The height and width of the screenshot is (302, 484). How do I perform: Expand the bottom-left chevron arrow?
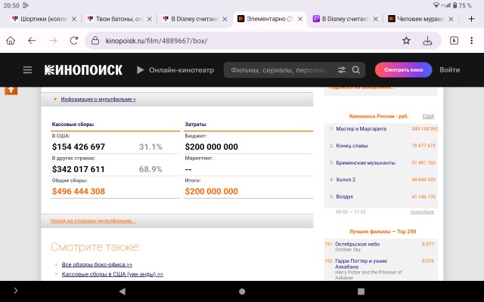(16, 291)
